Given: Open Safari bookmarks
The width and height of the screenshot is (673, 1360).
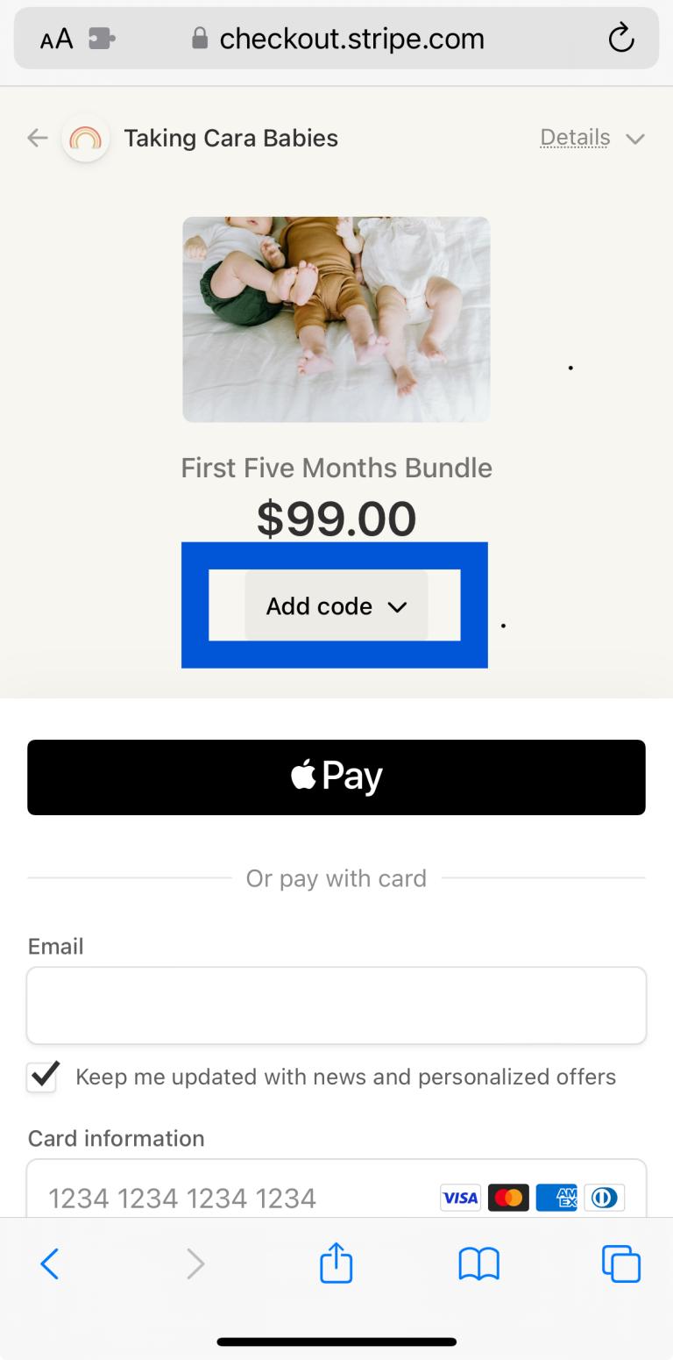Looking at the screenshot, I should [x=478, y=1263].
